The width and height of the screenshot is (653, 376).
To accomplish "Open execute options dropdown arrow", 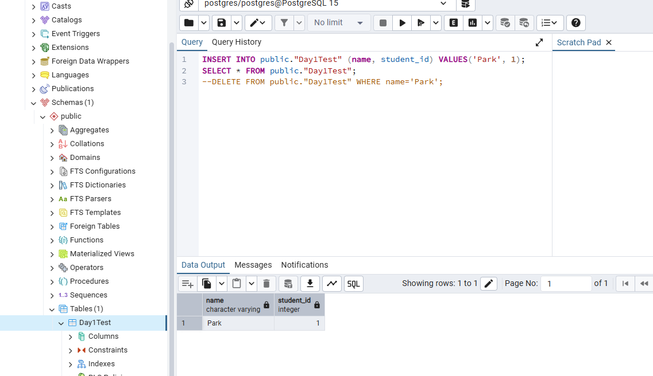I will pyautogui.click(x=435, y=23).
